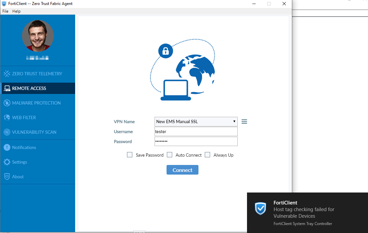Image resolution: width=368 pixels, height=233 pixels.
Task: Select the ZERO TRUST TELEMETRY sidebar icon
Action: coord(7,74)
